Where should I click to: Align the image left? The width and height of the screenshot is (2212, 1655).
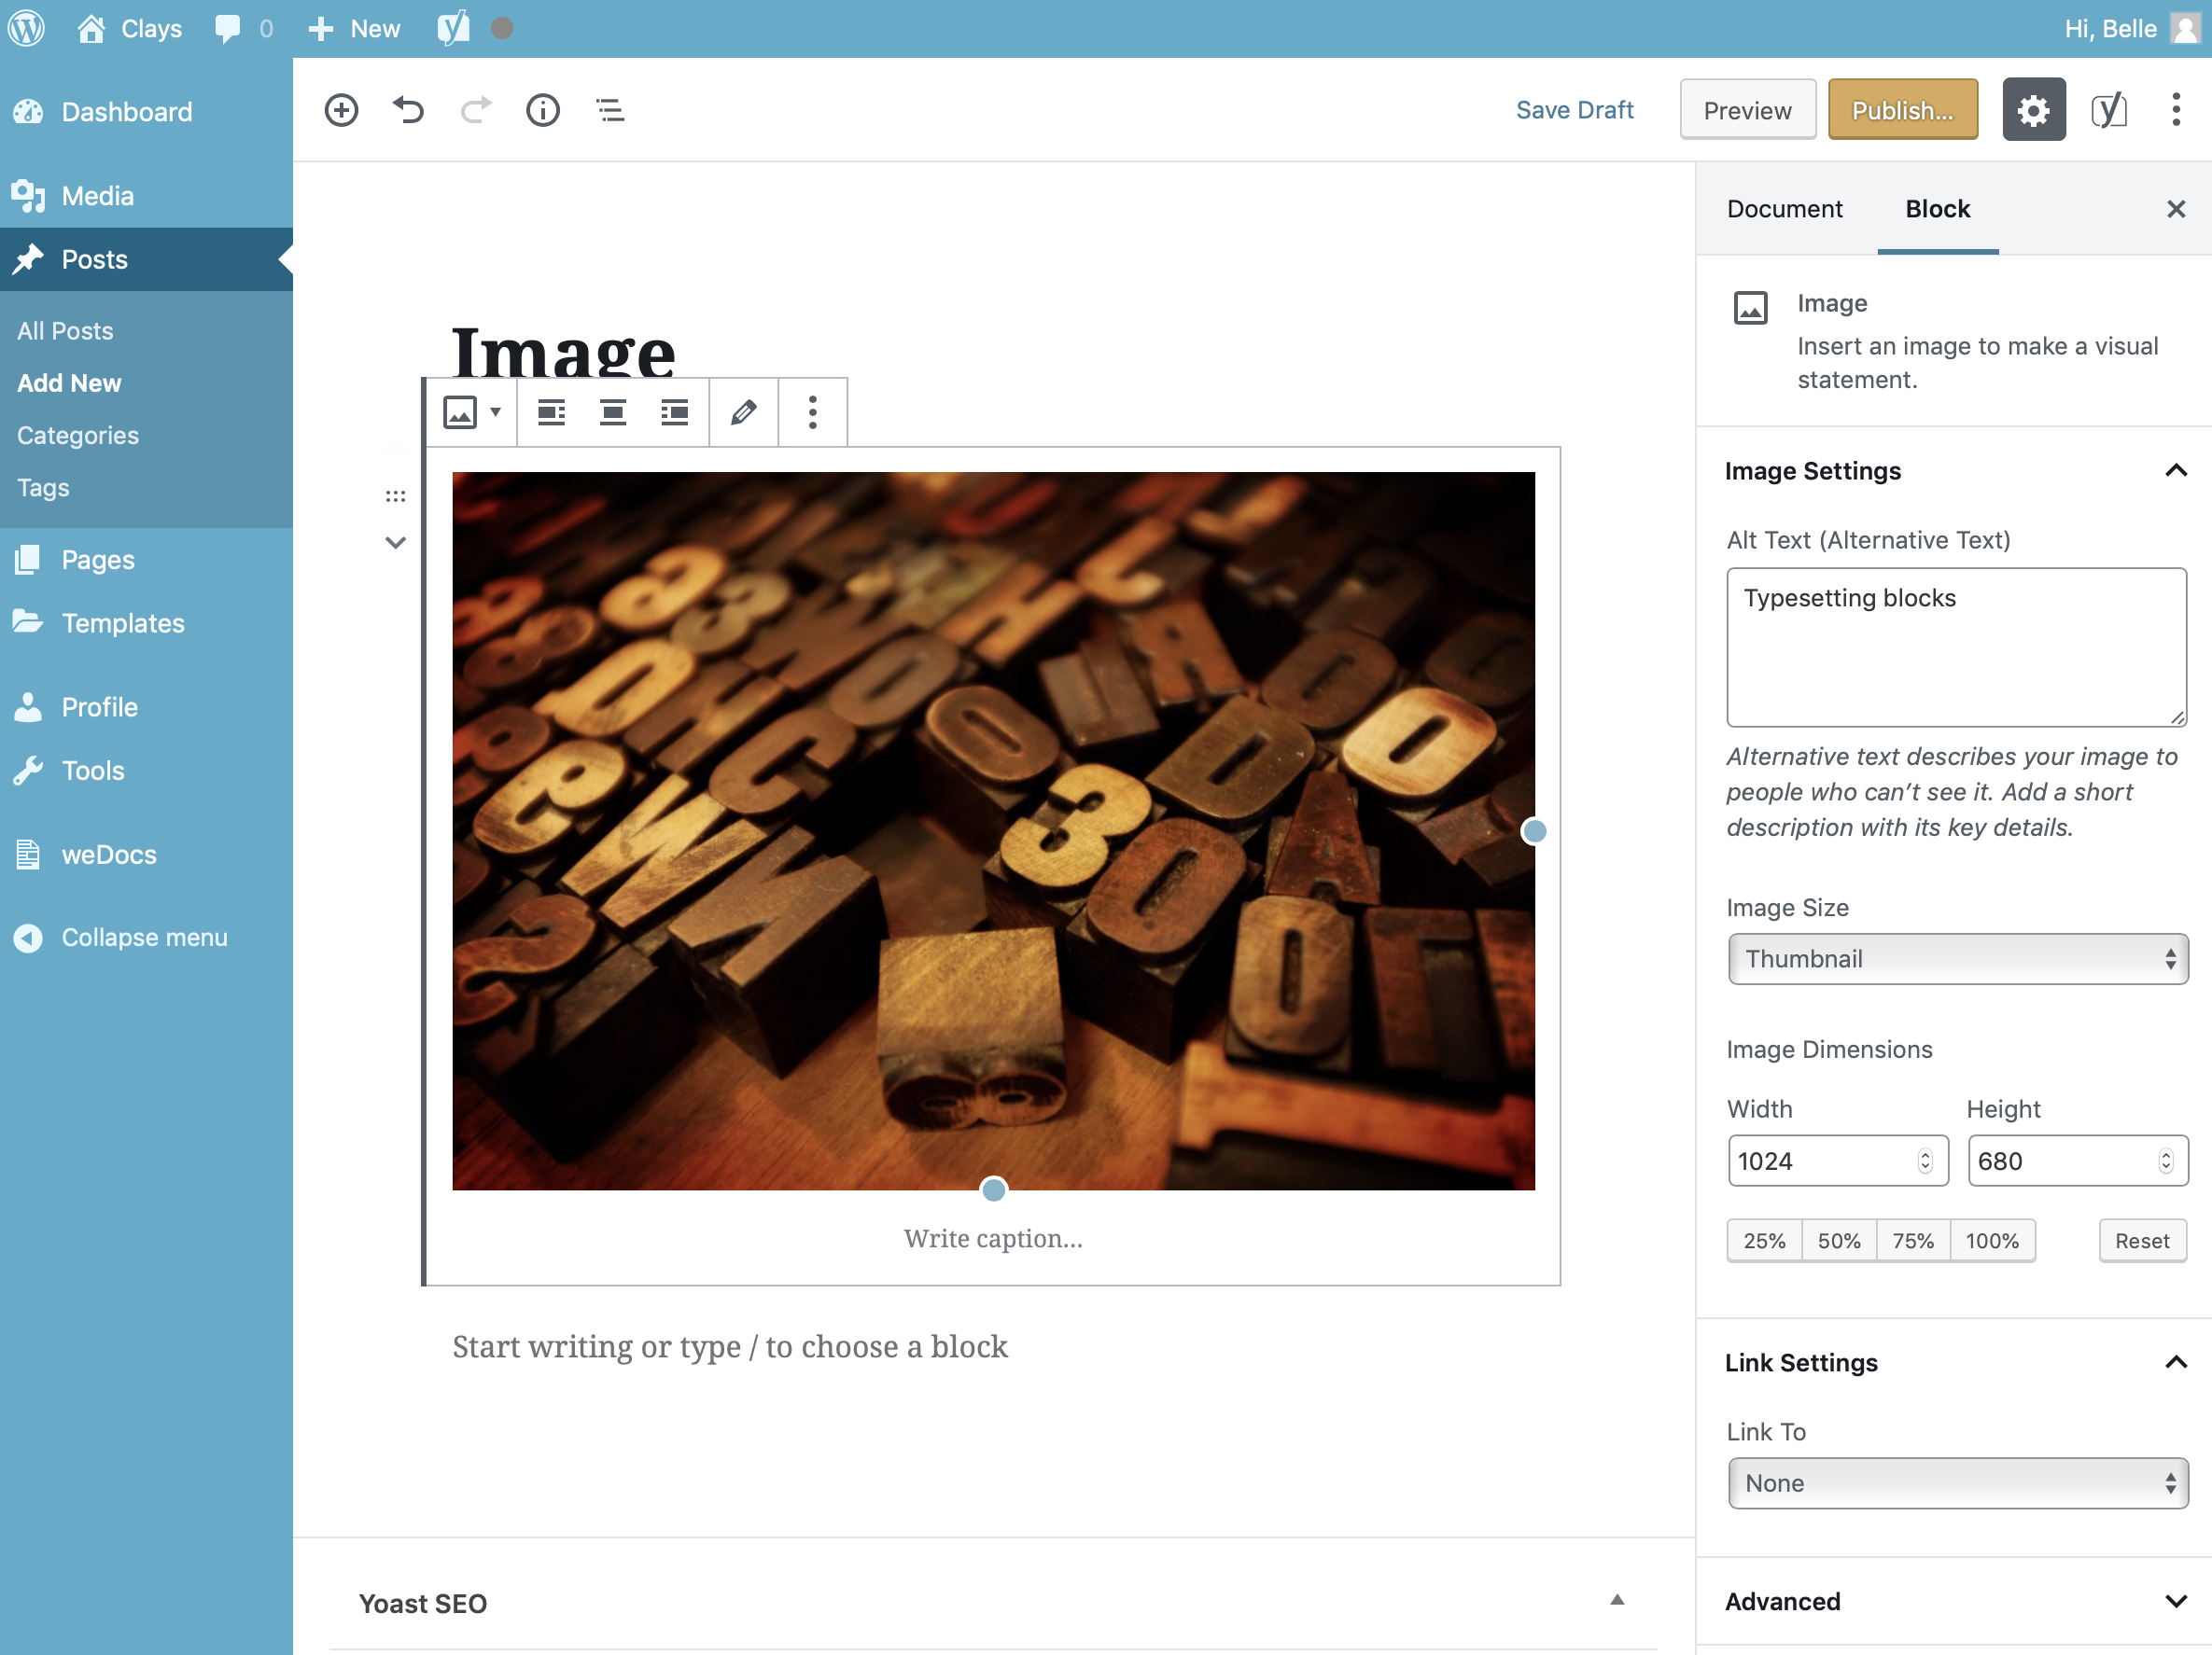click(x=551, y=411)
